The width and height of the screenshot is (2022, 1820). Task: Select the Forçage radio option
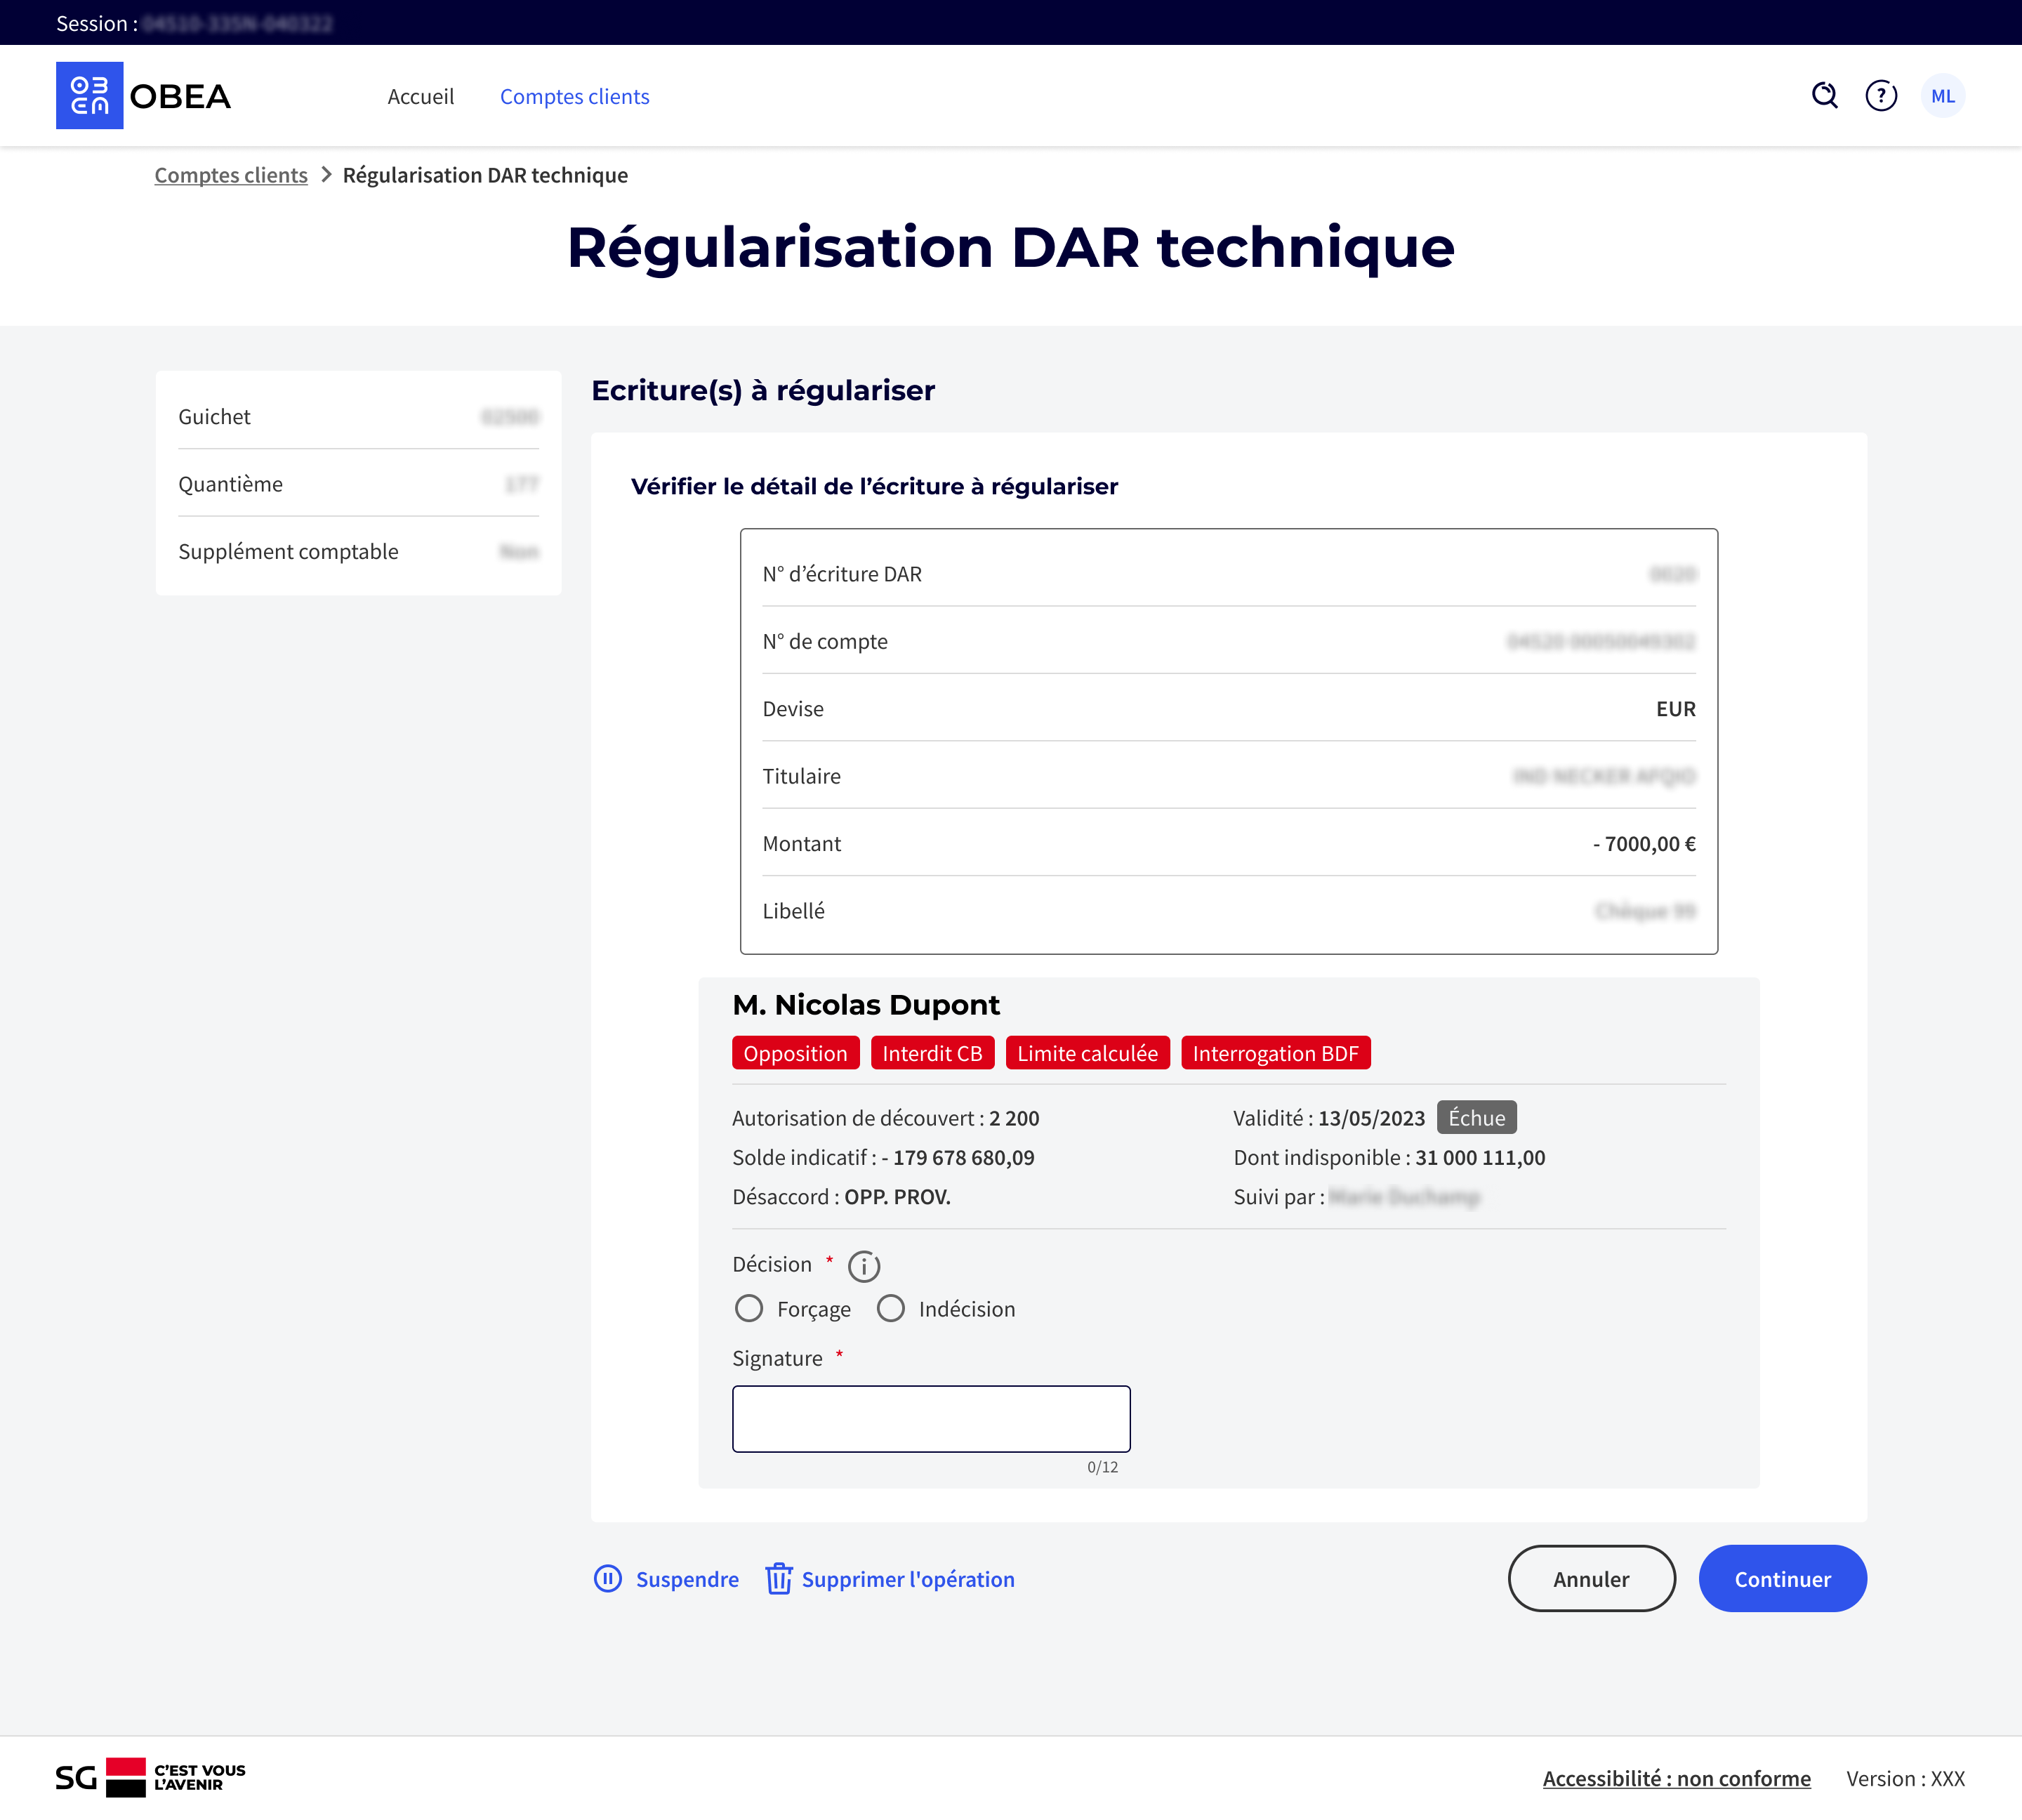[749, 1308]
